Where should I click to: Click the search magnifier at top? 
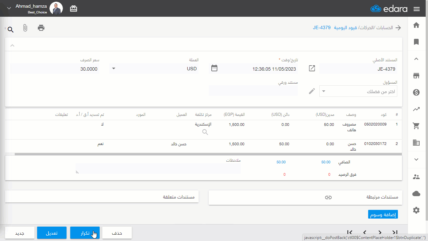point(10,30)
